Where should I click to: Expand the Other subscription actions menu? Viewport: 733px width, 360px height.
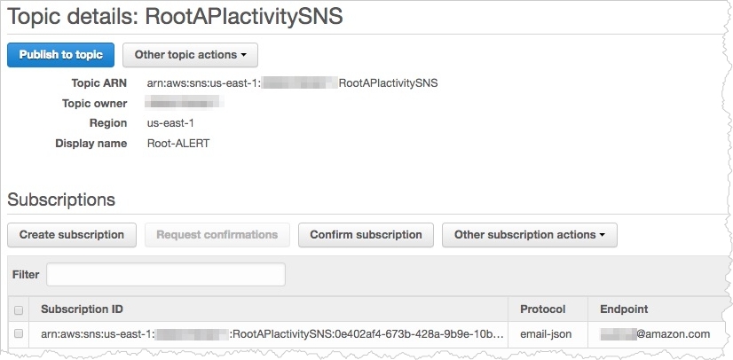(x=529, y=235)
